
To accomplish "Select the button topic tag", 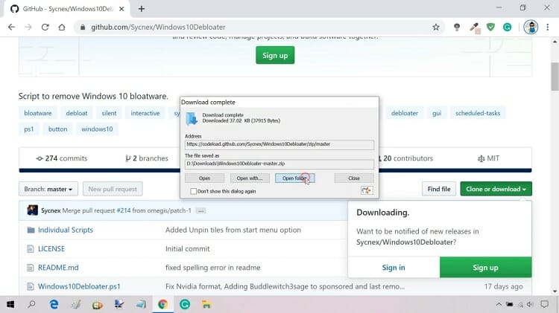I will tap(57, 129).
